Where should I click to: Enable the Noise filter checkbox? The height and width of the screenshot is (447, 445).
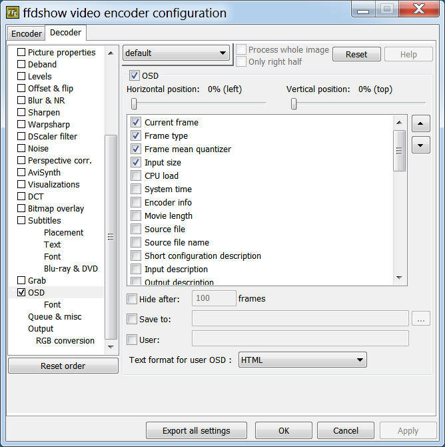pos(21,148)
